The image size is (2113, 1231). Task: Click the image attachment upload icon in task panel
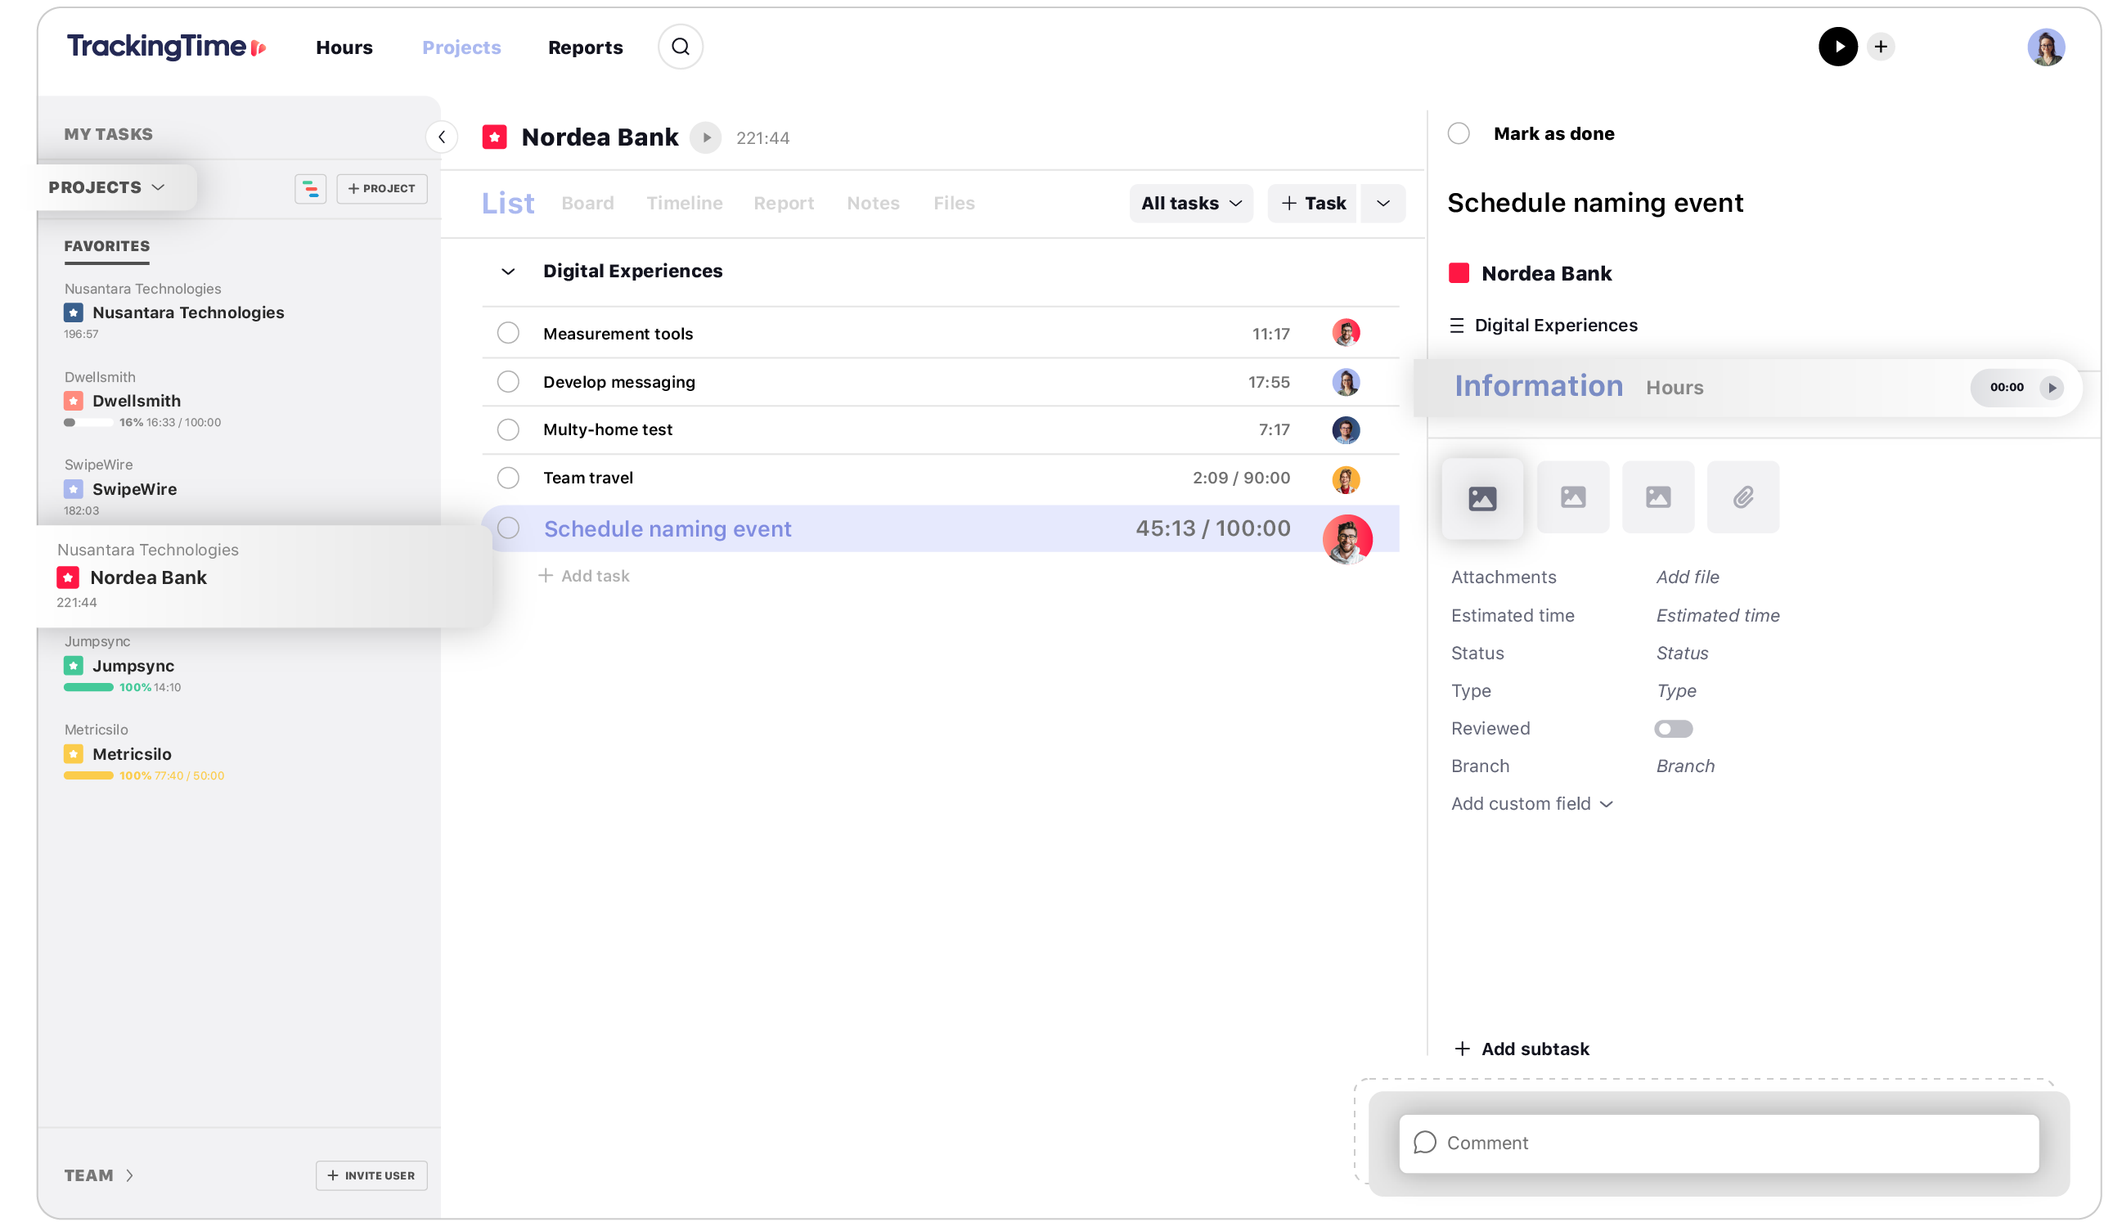[1483, 496]
